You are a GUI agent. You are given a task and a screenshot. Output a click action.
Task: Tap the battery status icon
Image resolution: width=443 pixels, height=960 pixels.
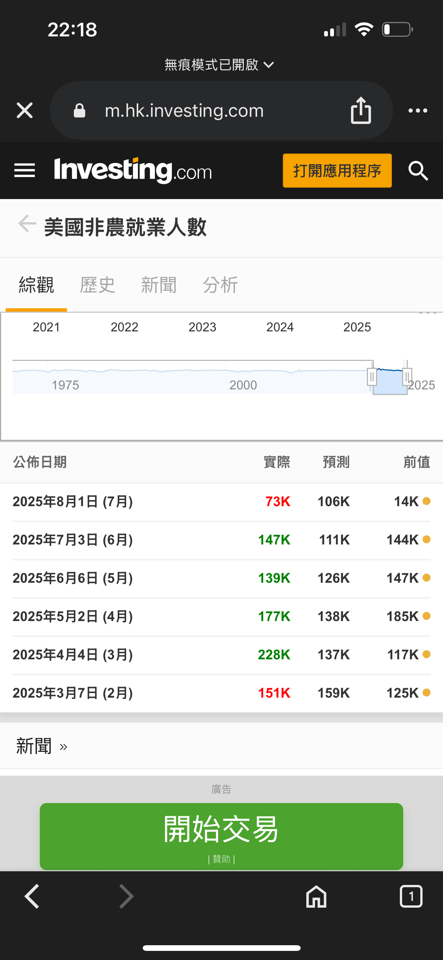[x=398, y=30]
